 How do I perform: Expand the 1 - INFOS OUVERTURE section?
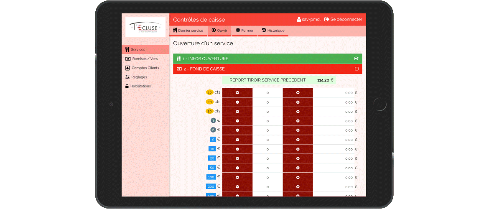point(267,59)
